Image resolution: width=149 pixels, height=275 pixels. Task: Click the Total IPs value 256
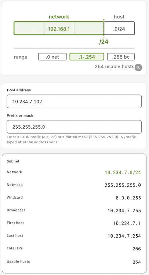pyautogui.click(x=137, y=249)
